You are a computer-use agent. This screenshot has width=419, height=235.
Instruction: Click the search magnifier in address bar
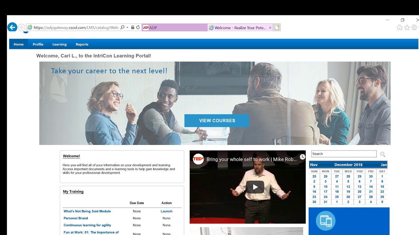[122, 27]
